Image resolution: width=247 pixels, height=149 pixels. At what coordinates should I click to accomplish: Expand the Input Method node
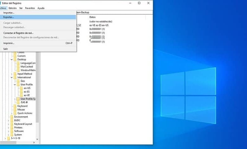[12, 74]
